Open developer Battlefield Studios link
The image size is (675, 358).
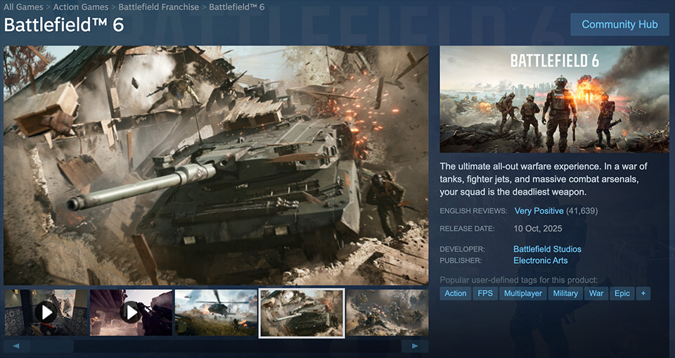click(547, 249)
